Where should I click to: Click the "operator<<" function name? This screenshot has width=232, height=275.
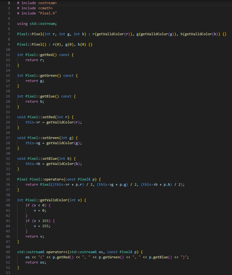pyautogui.click(x=57, y=252)
